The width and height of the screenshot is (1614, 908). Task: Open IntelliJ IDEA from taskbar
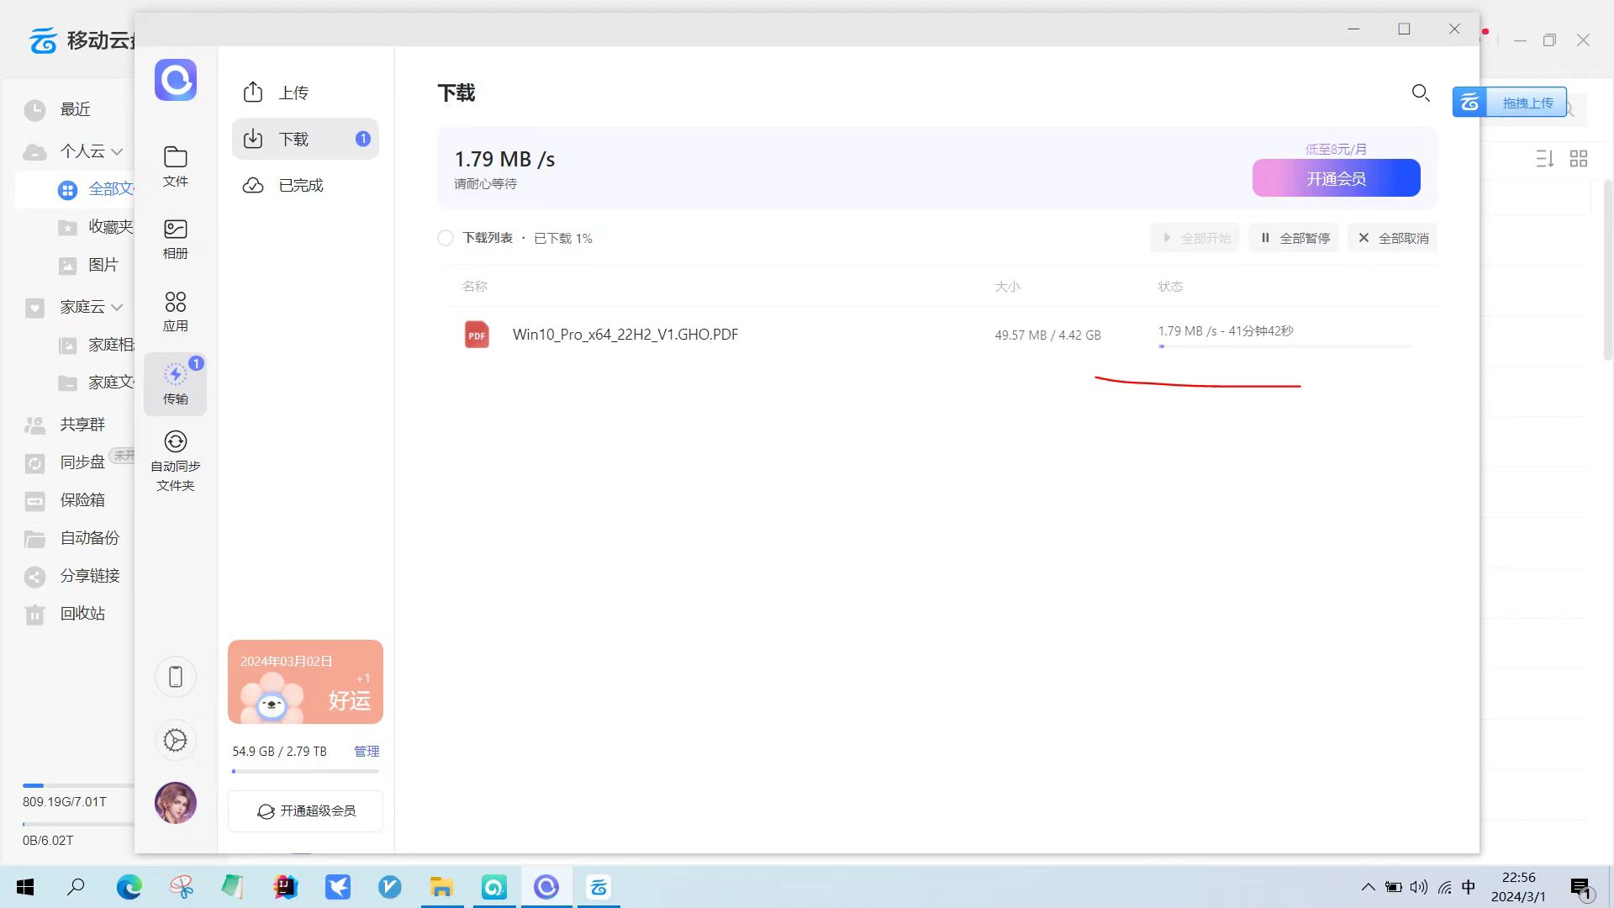[285, 887]
